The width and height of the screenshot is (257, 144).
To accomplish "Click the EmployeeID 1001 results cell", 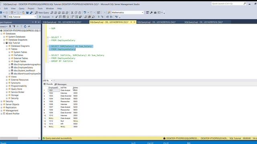I will click(x=54, y=90).
